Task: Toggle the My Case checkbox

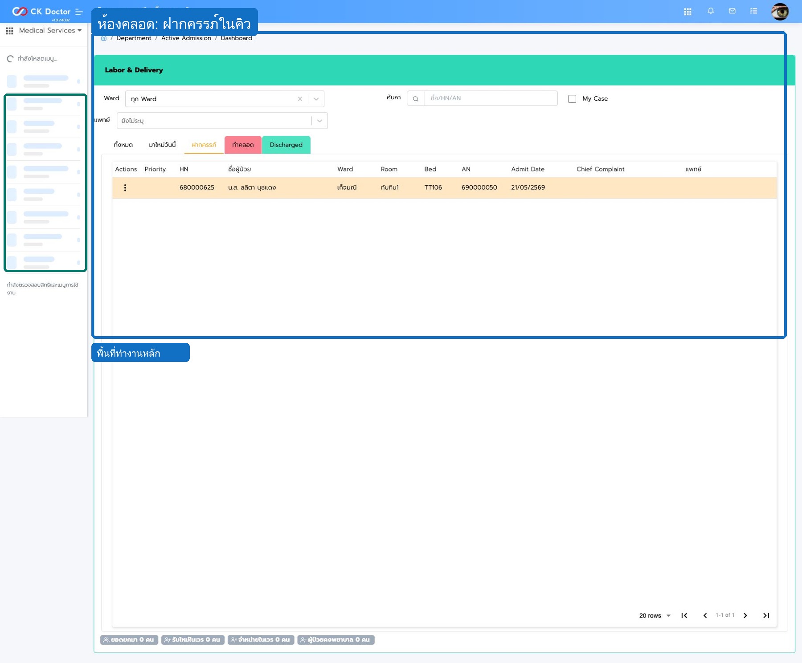Action: pyautogui.click(x=572, y=99)
